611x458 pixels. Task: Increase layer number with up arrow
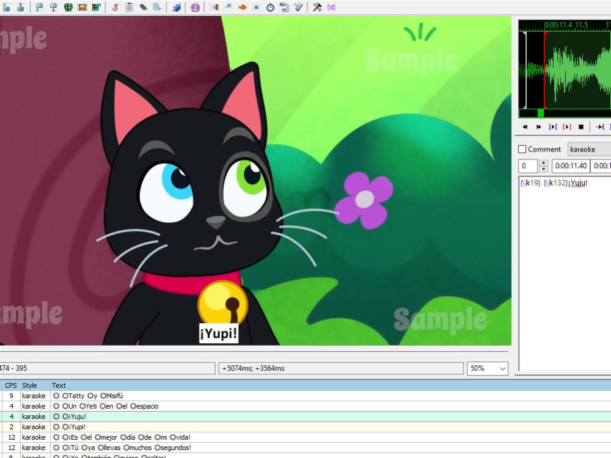tap(543, 163)
